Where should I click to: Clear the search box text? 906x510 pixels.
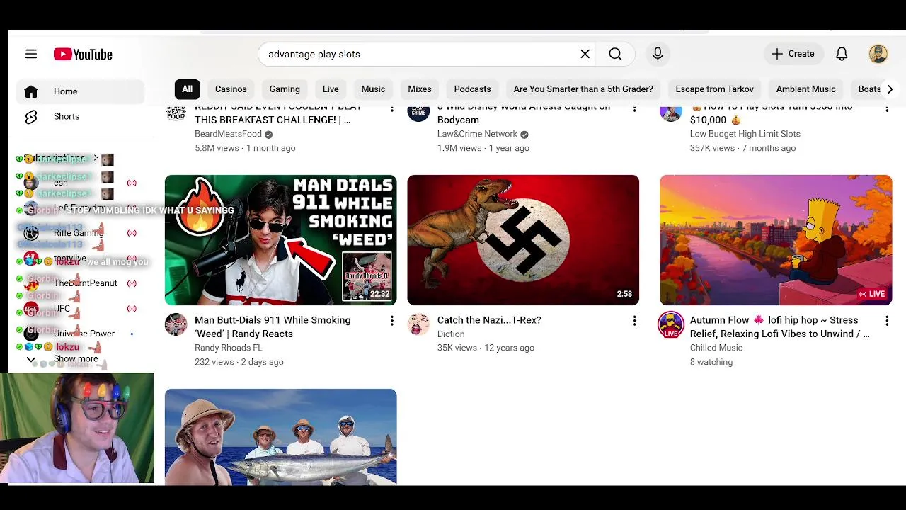coord(585,54)
